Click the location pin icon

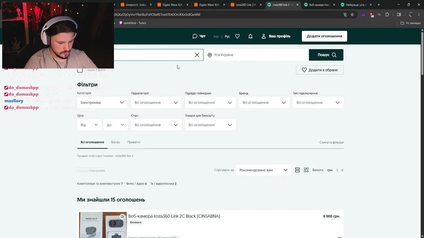click(210, 55)
